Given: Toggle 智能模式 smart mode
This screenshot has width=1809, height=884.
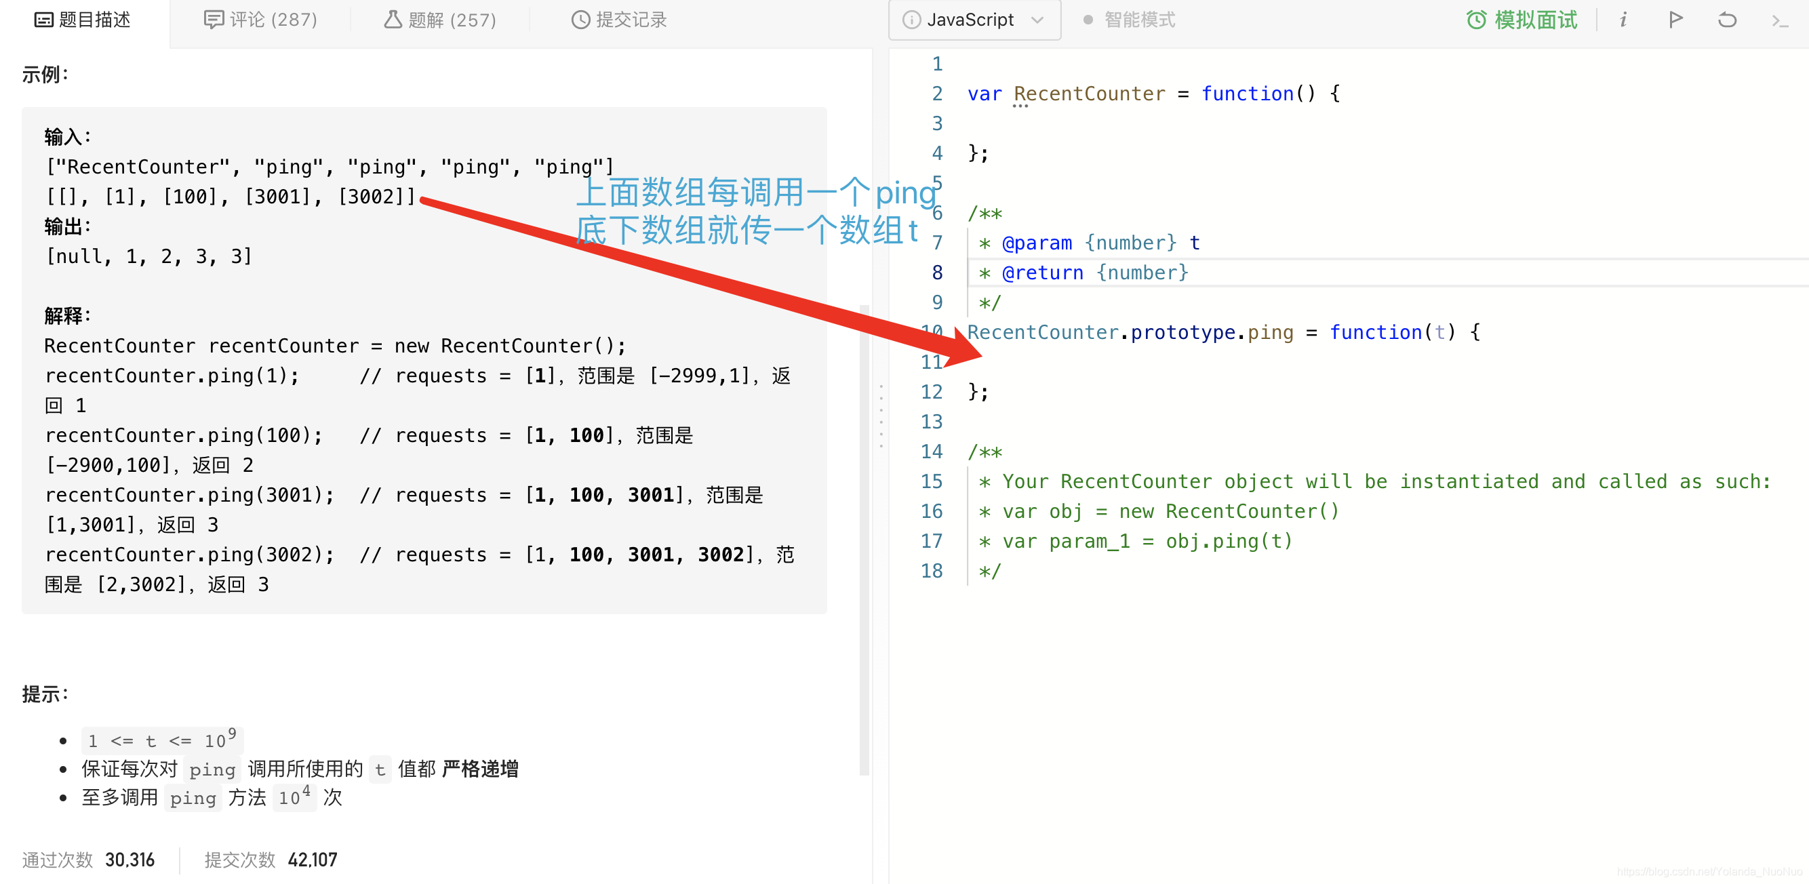Looking at the screenshot, I should pos(1130,20).
